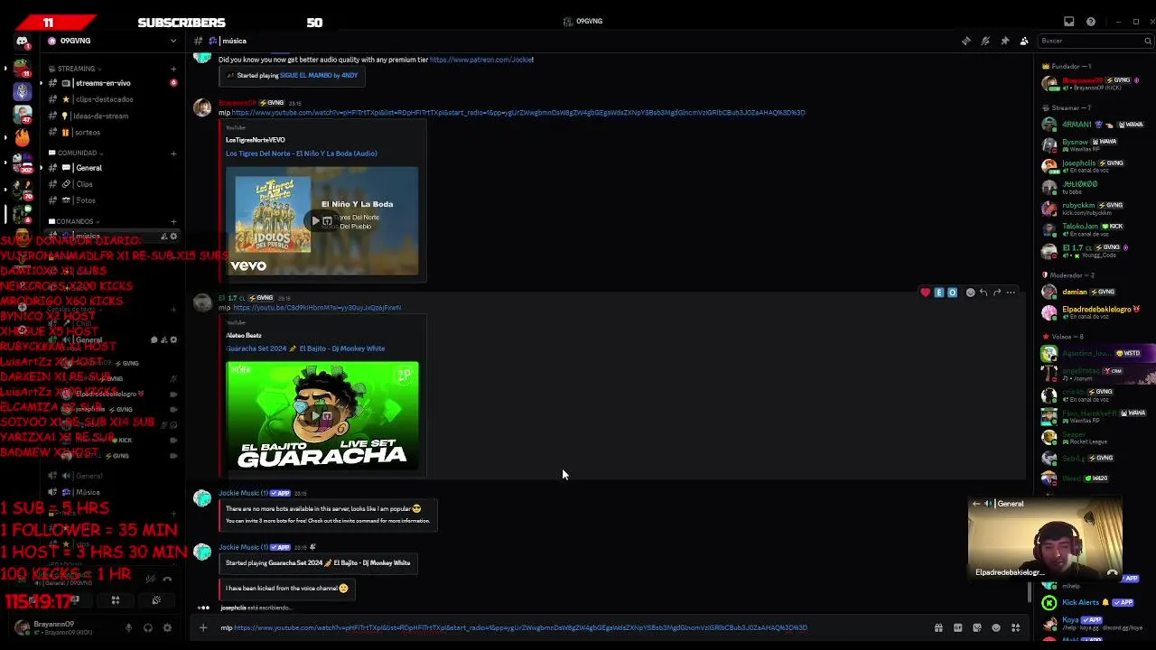Open the Fotos channel
This screenshot has height=650, width=1156.
pyautogui.click(x=113, y=200)
